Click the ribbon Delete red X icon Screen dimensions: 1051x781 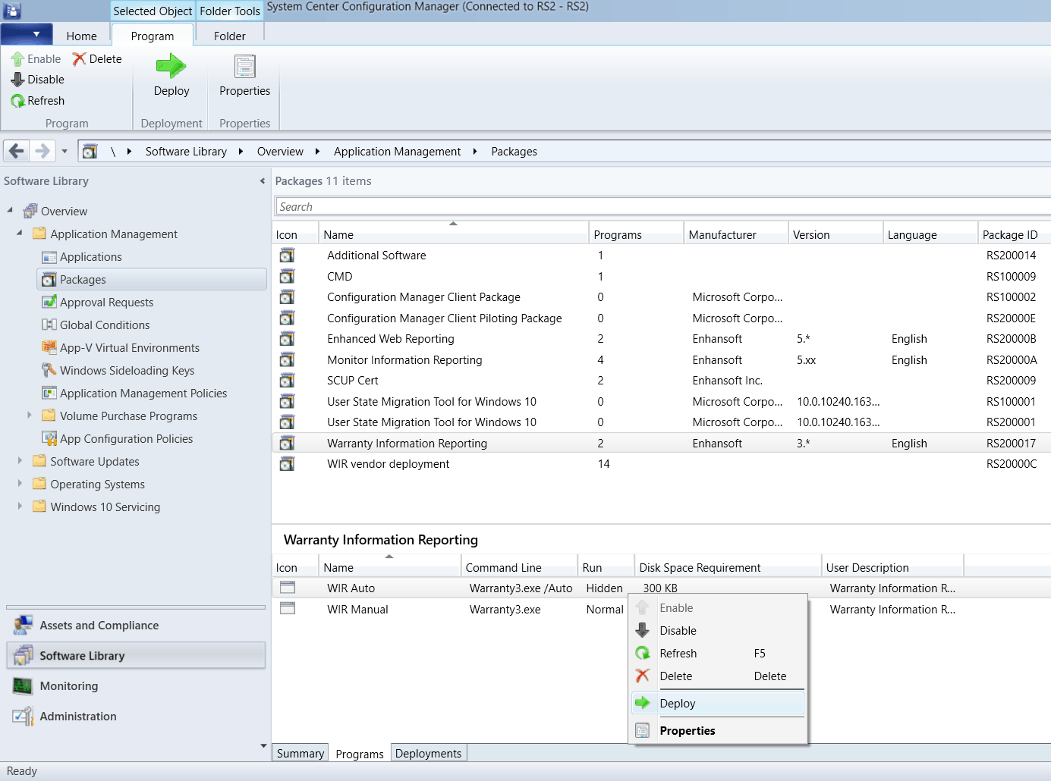[x=79, y=59]
